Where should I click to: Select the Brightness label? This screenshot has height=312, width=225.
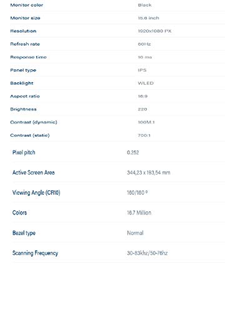(x=23, y=109)
